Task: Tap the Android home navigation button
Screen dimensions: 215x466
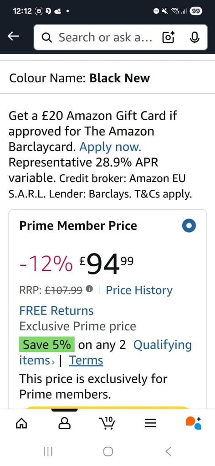Action: [x=108, y=452]
